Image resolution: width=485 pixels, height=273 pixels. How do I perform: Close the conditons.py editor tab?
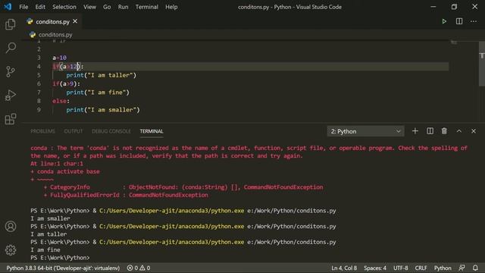point(75,21)
